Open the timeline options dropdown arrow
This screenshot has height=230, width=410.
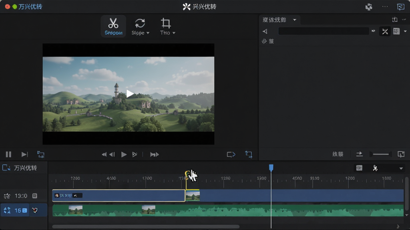click(x=401, y=169)
